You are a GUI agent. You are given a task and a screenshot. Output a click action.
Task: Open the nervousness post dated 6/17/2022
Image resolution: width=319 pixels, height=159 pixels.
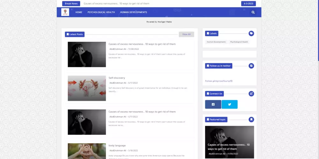142,112
